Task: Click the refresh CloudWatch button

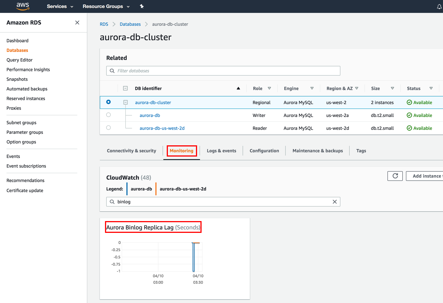Action: click(395, 176)
